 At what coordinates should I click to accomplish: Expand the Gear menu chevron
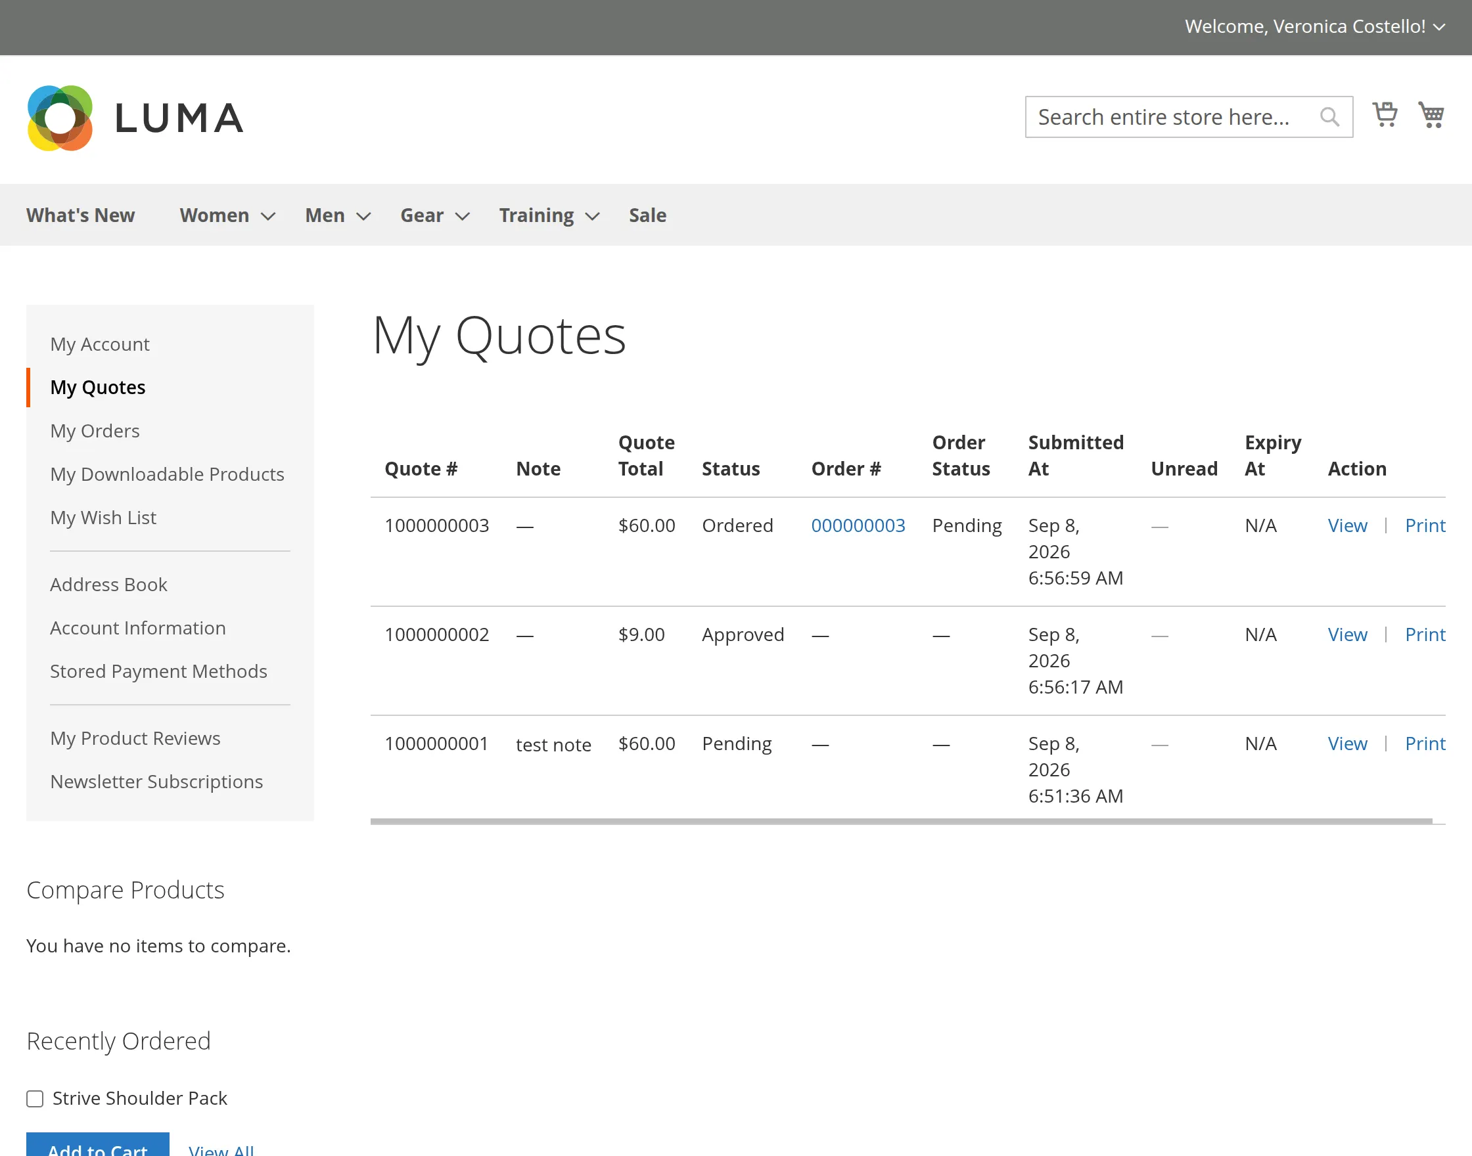pyautogui.click(x=463, y=216)
